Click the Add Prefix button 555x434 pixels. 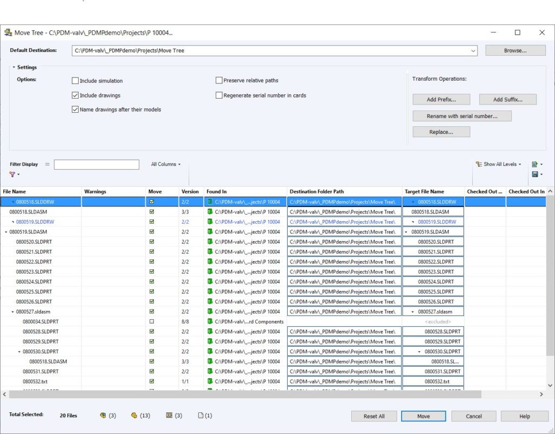click(x=441, y=100)
